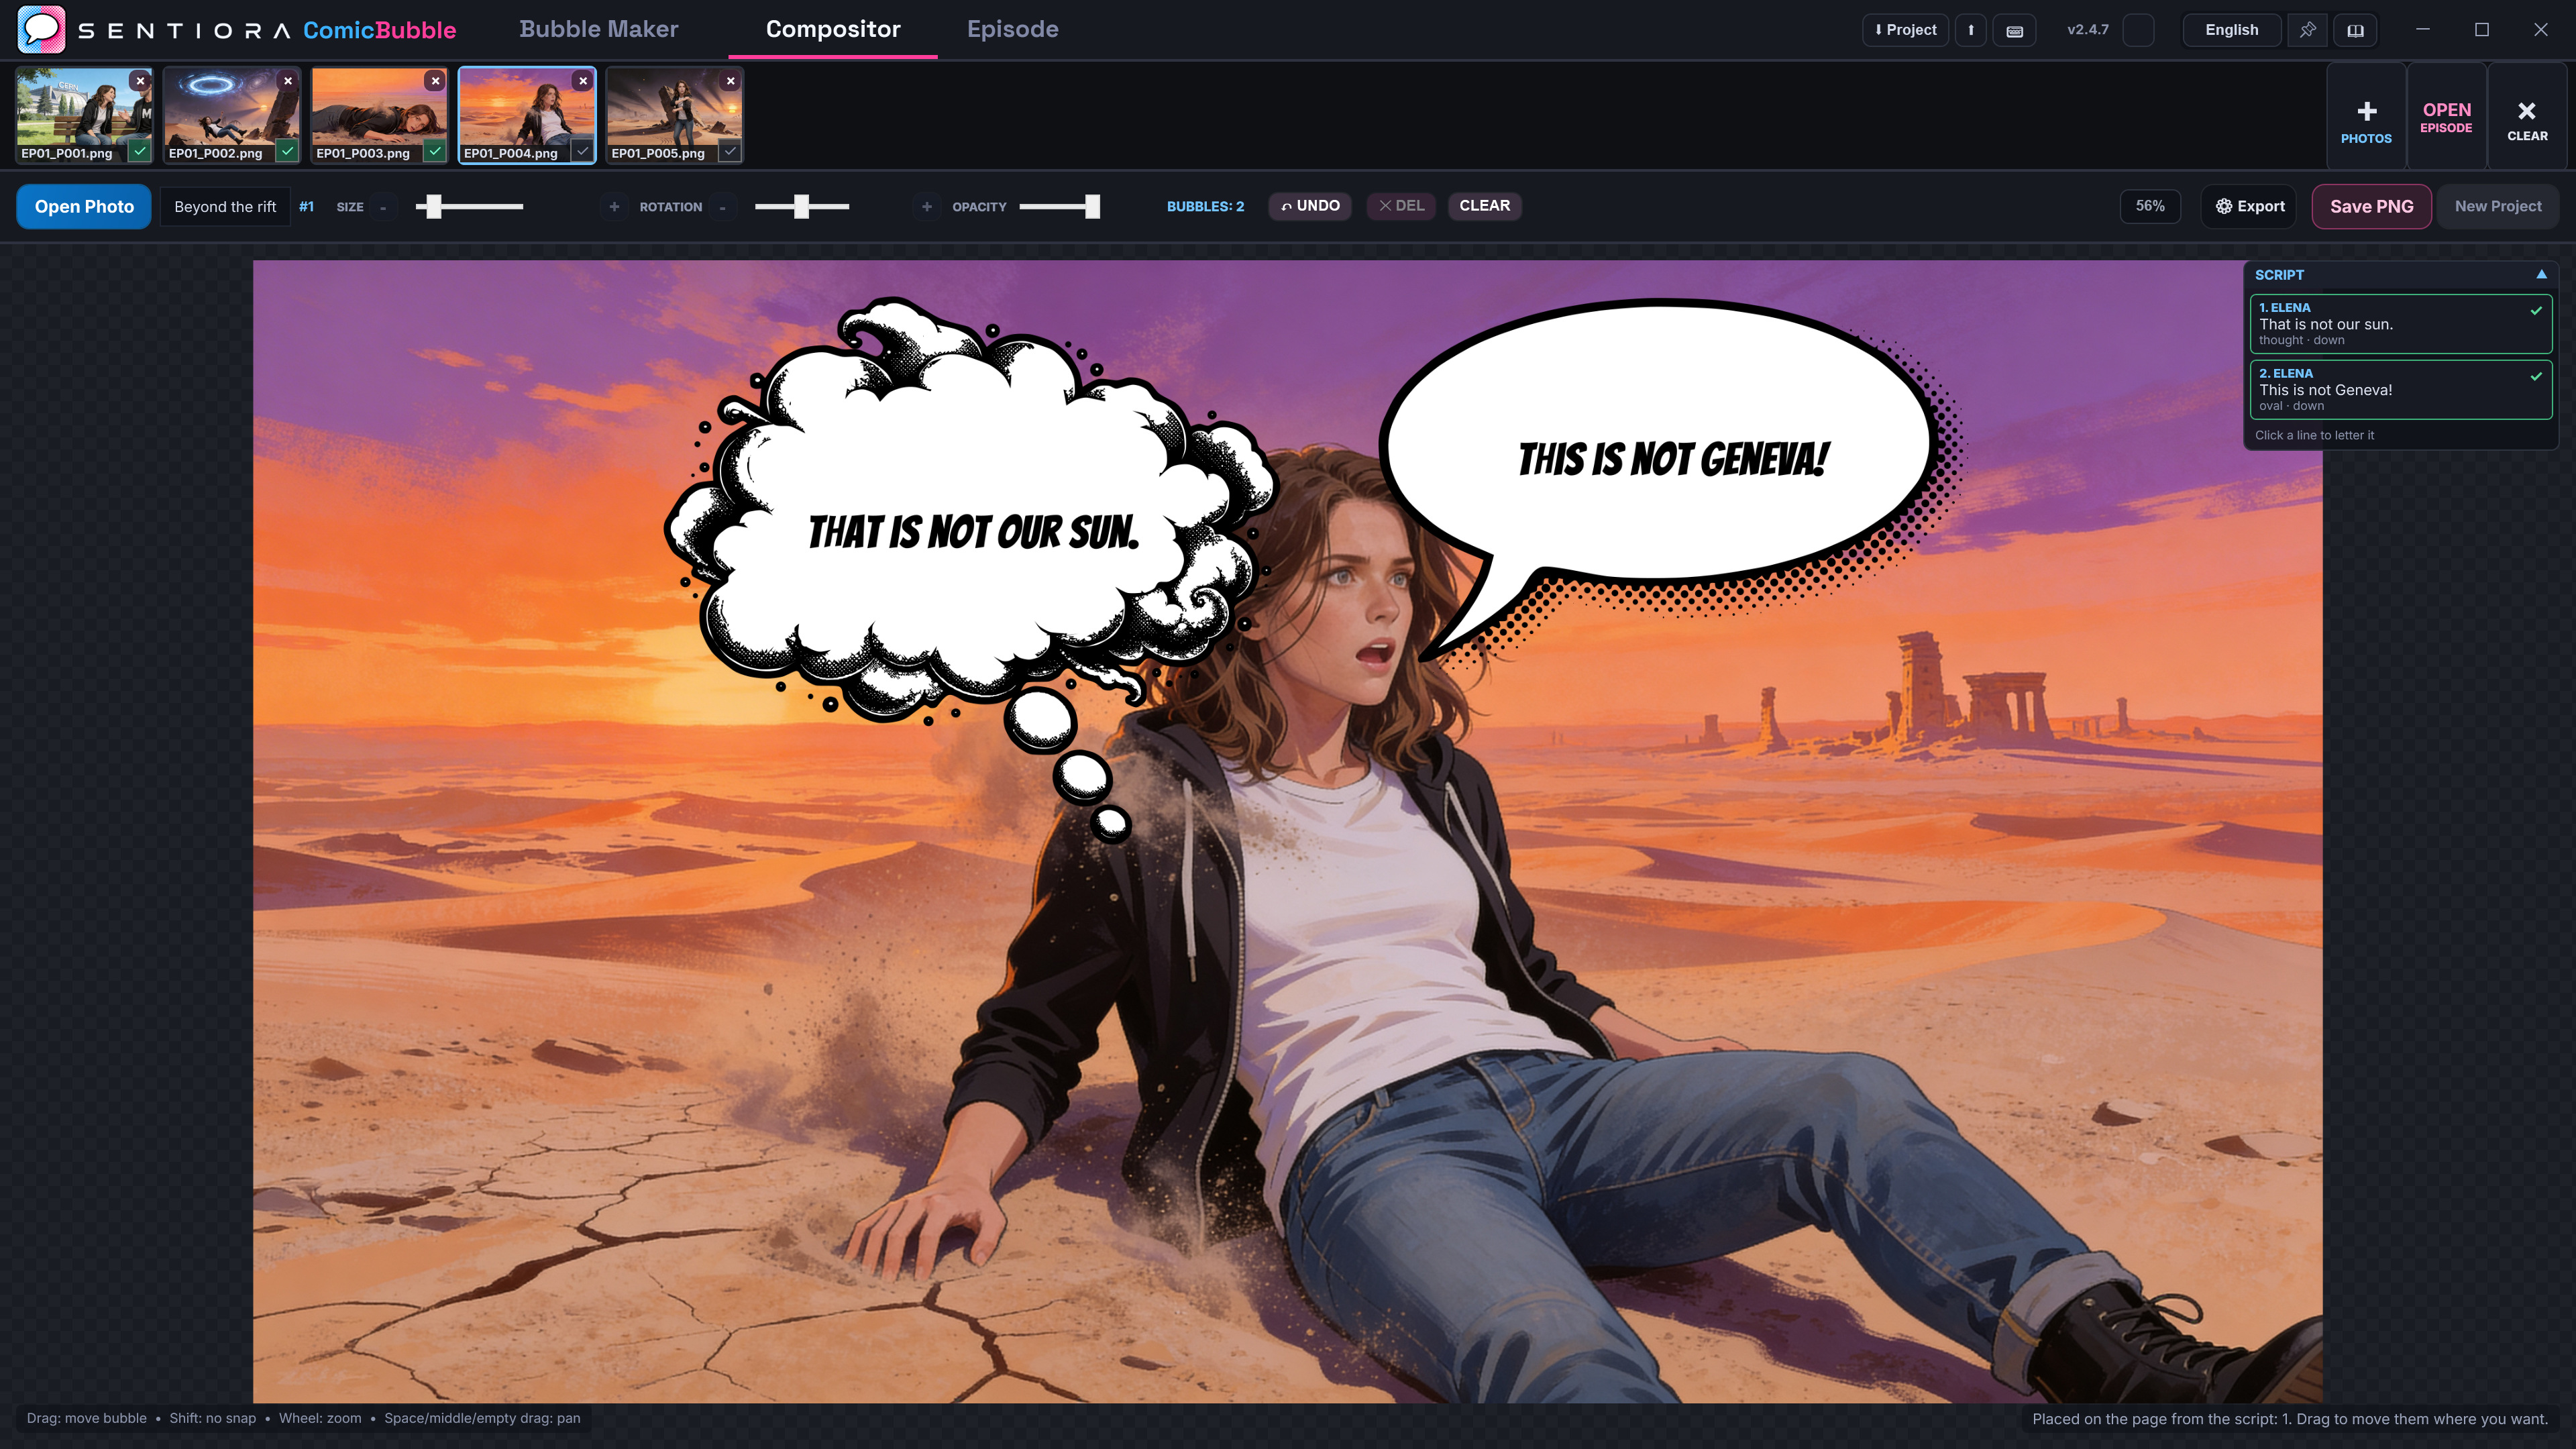Toggle the done checkmark on EP01_P003.png
Viewport: 2576px width, 1449px height.
tap(435, 151)
